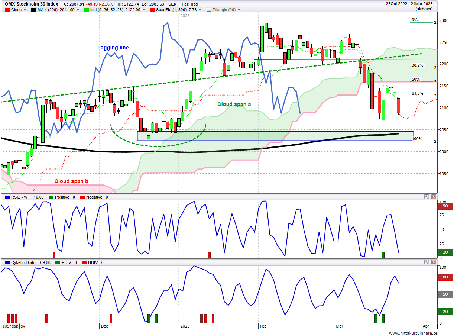
Task: Click the Hi: 2122,74 value
Action: pos(128,4)
